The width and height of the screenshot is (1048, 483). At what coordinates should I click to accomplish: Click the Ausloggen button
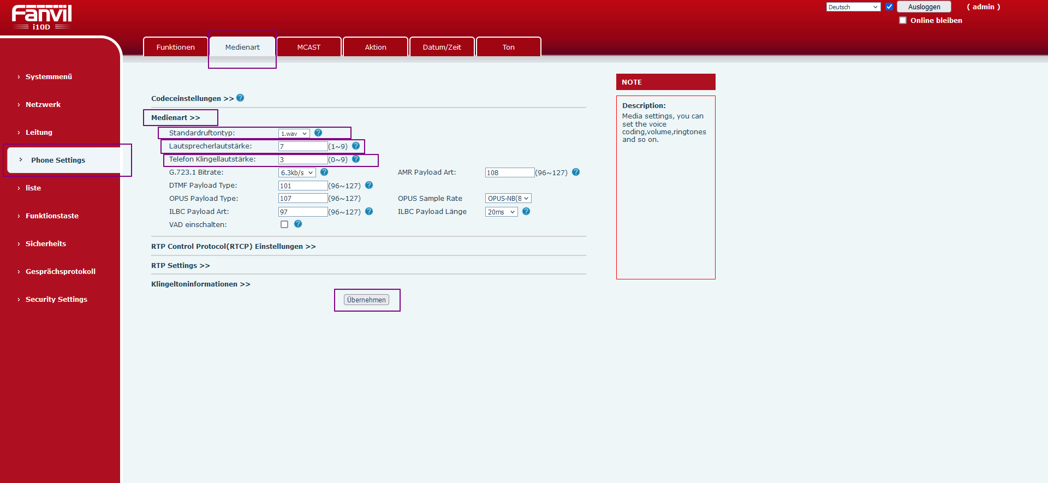point(924,7)
